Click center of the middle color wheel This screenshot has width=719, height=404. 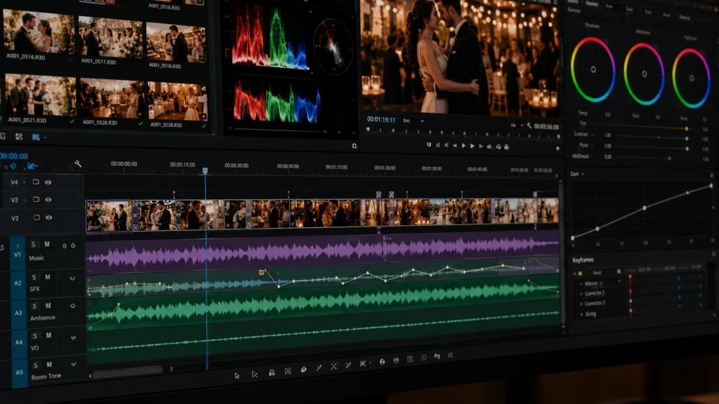click(x=645, y=74)
